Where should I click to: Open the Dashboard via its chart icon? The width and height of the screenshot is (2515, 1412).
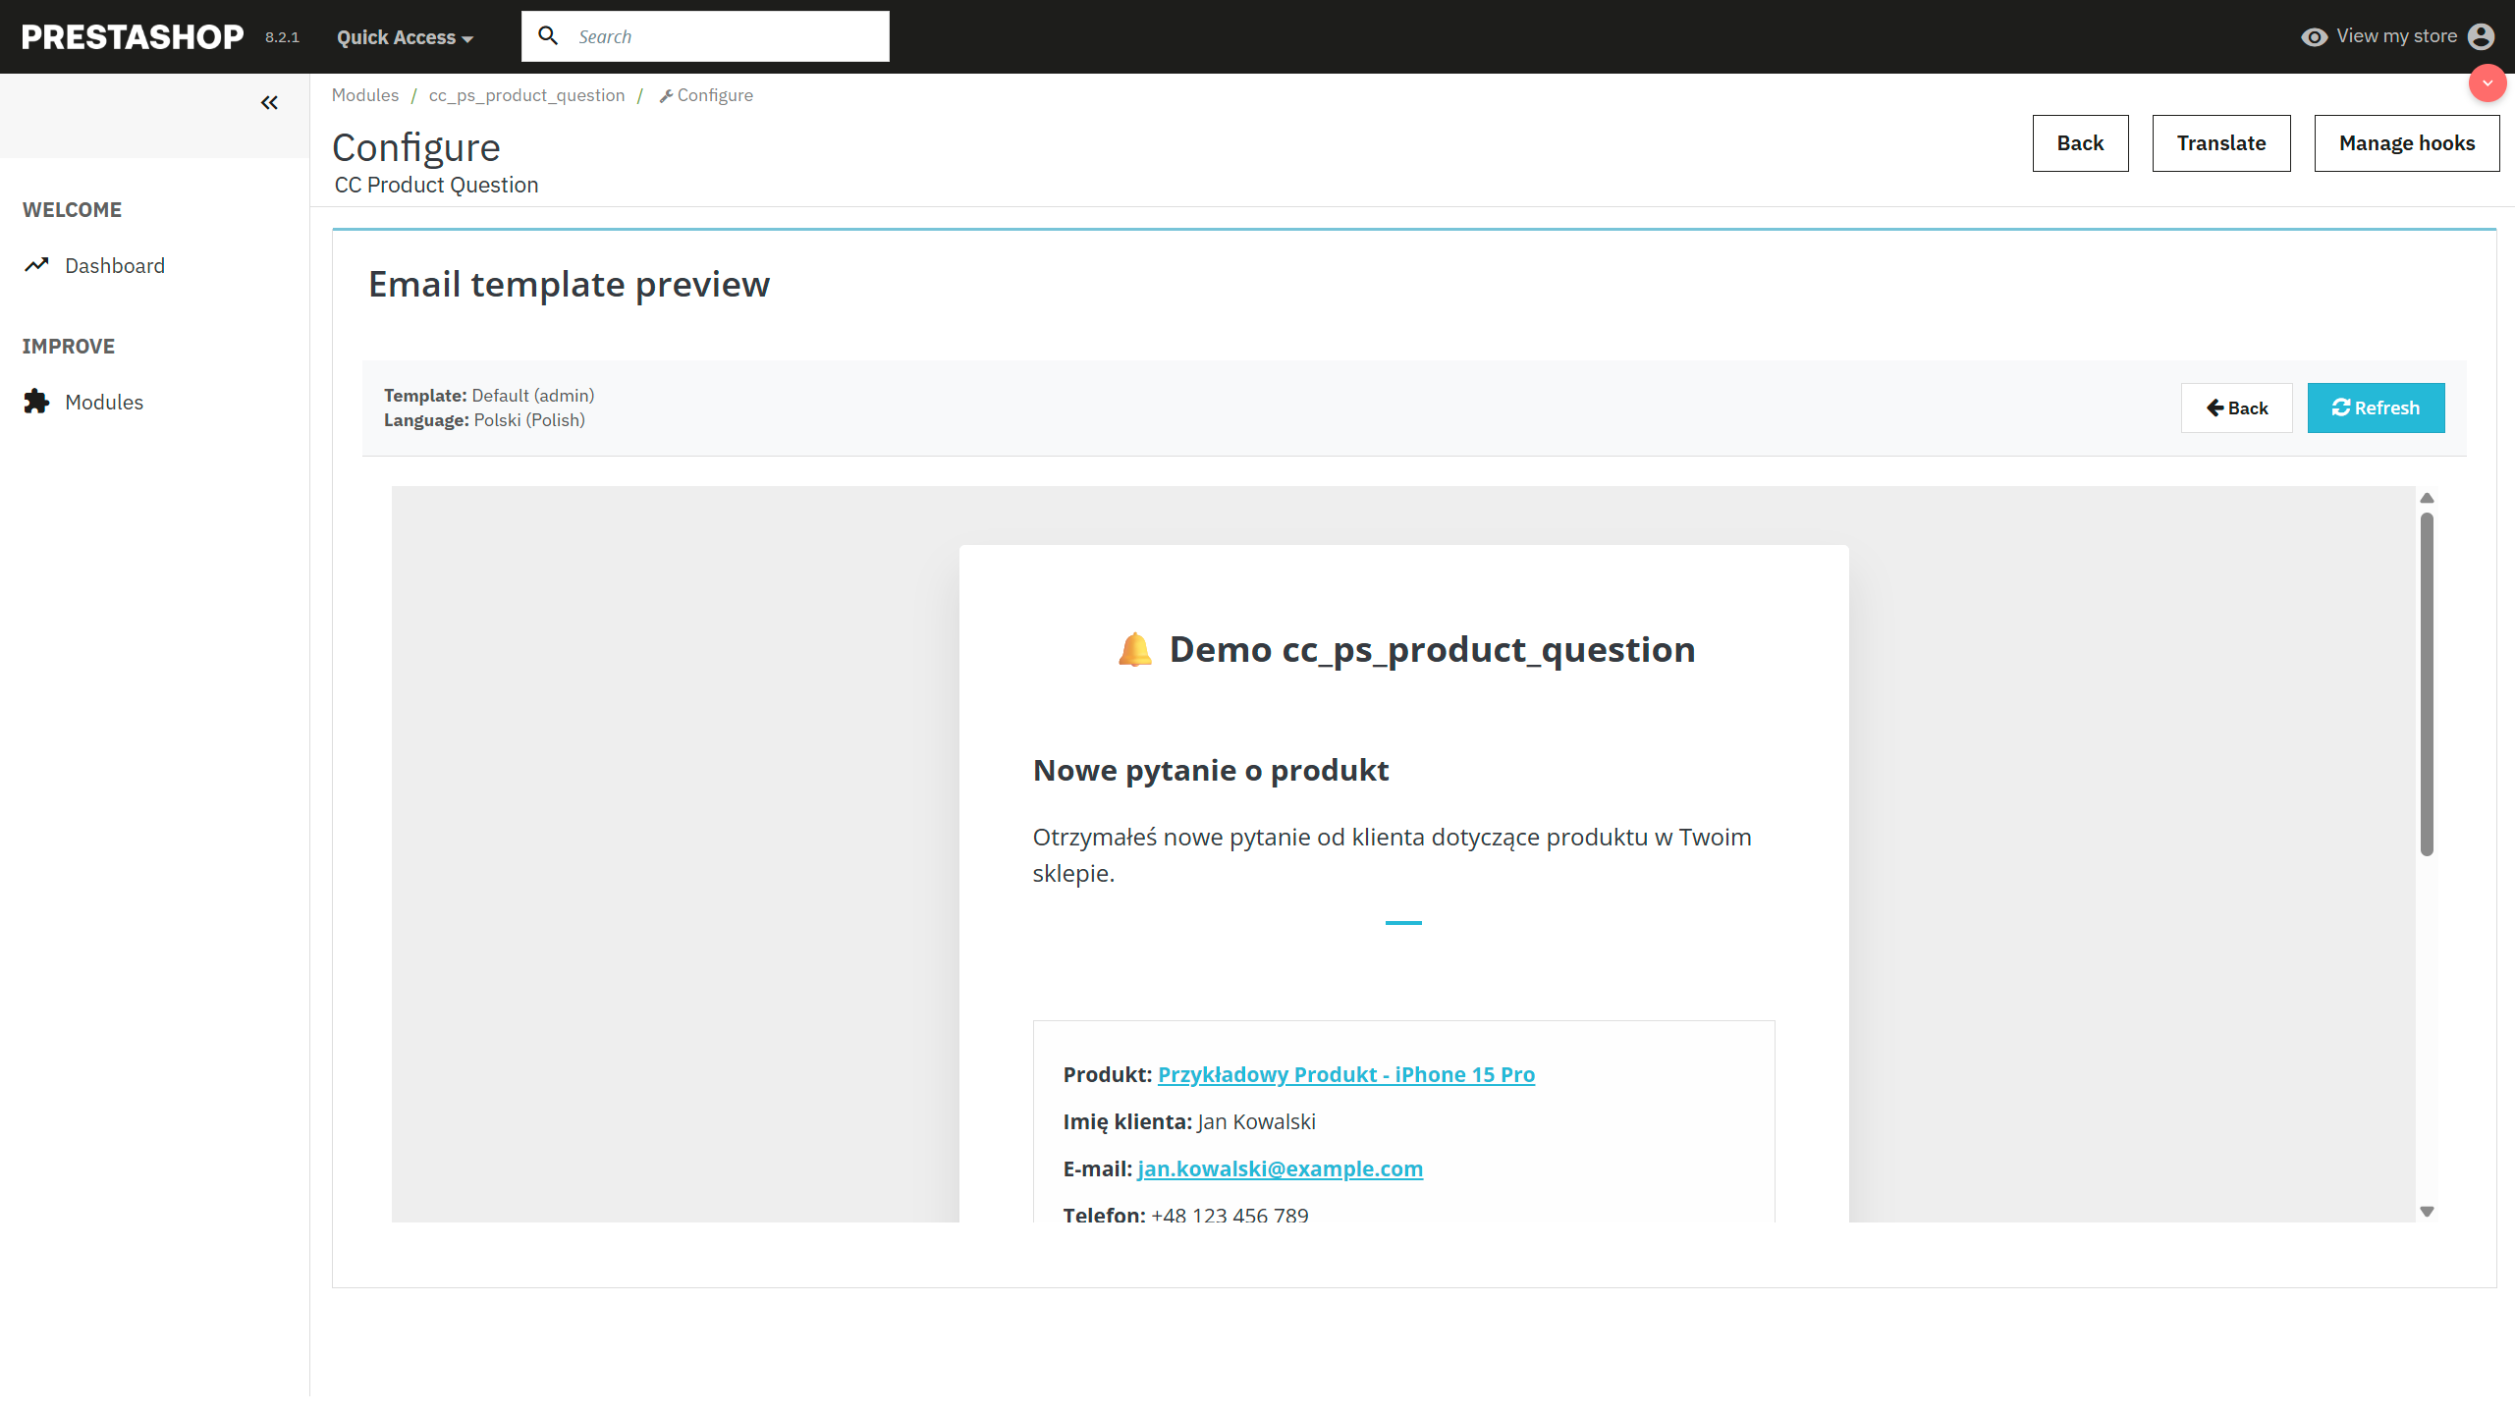click(36, 265)
